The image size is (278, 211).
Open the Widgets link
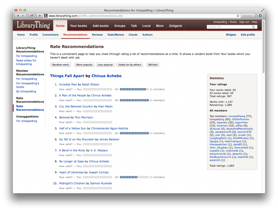[x=231, y=35]
